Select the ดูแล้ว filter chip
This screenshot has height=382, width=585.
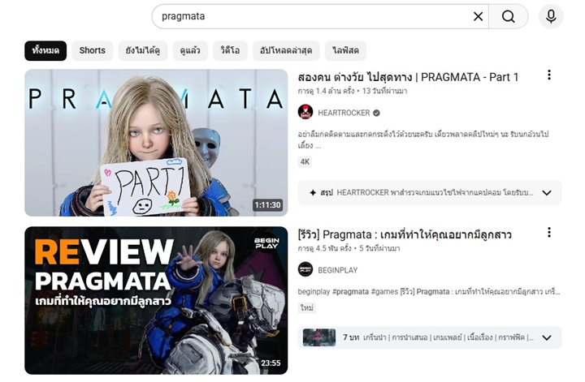point(190,50)
